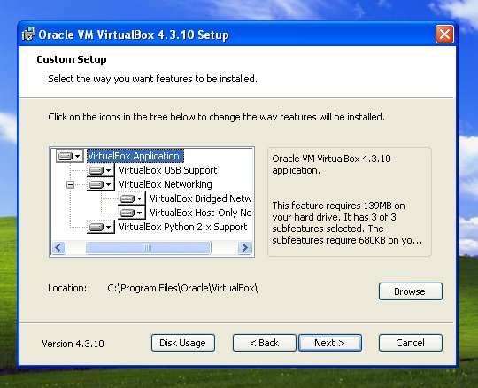
Task: Click the VirtualBox Networking drive icon
Action: 101,184
